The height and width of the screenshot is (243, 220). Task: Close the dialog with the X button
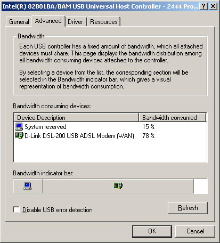(213, 6)
